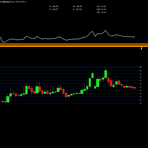The height and width of the screenshot is (148, 148).
Task: Select the 31 price axis label
Action: [141, 94]
